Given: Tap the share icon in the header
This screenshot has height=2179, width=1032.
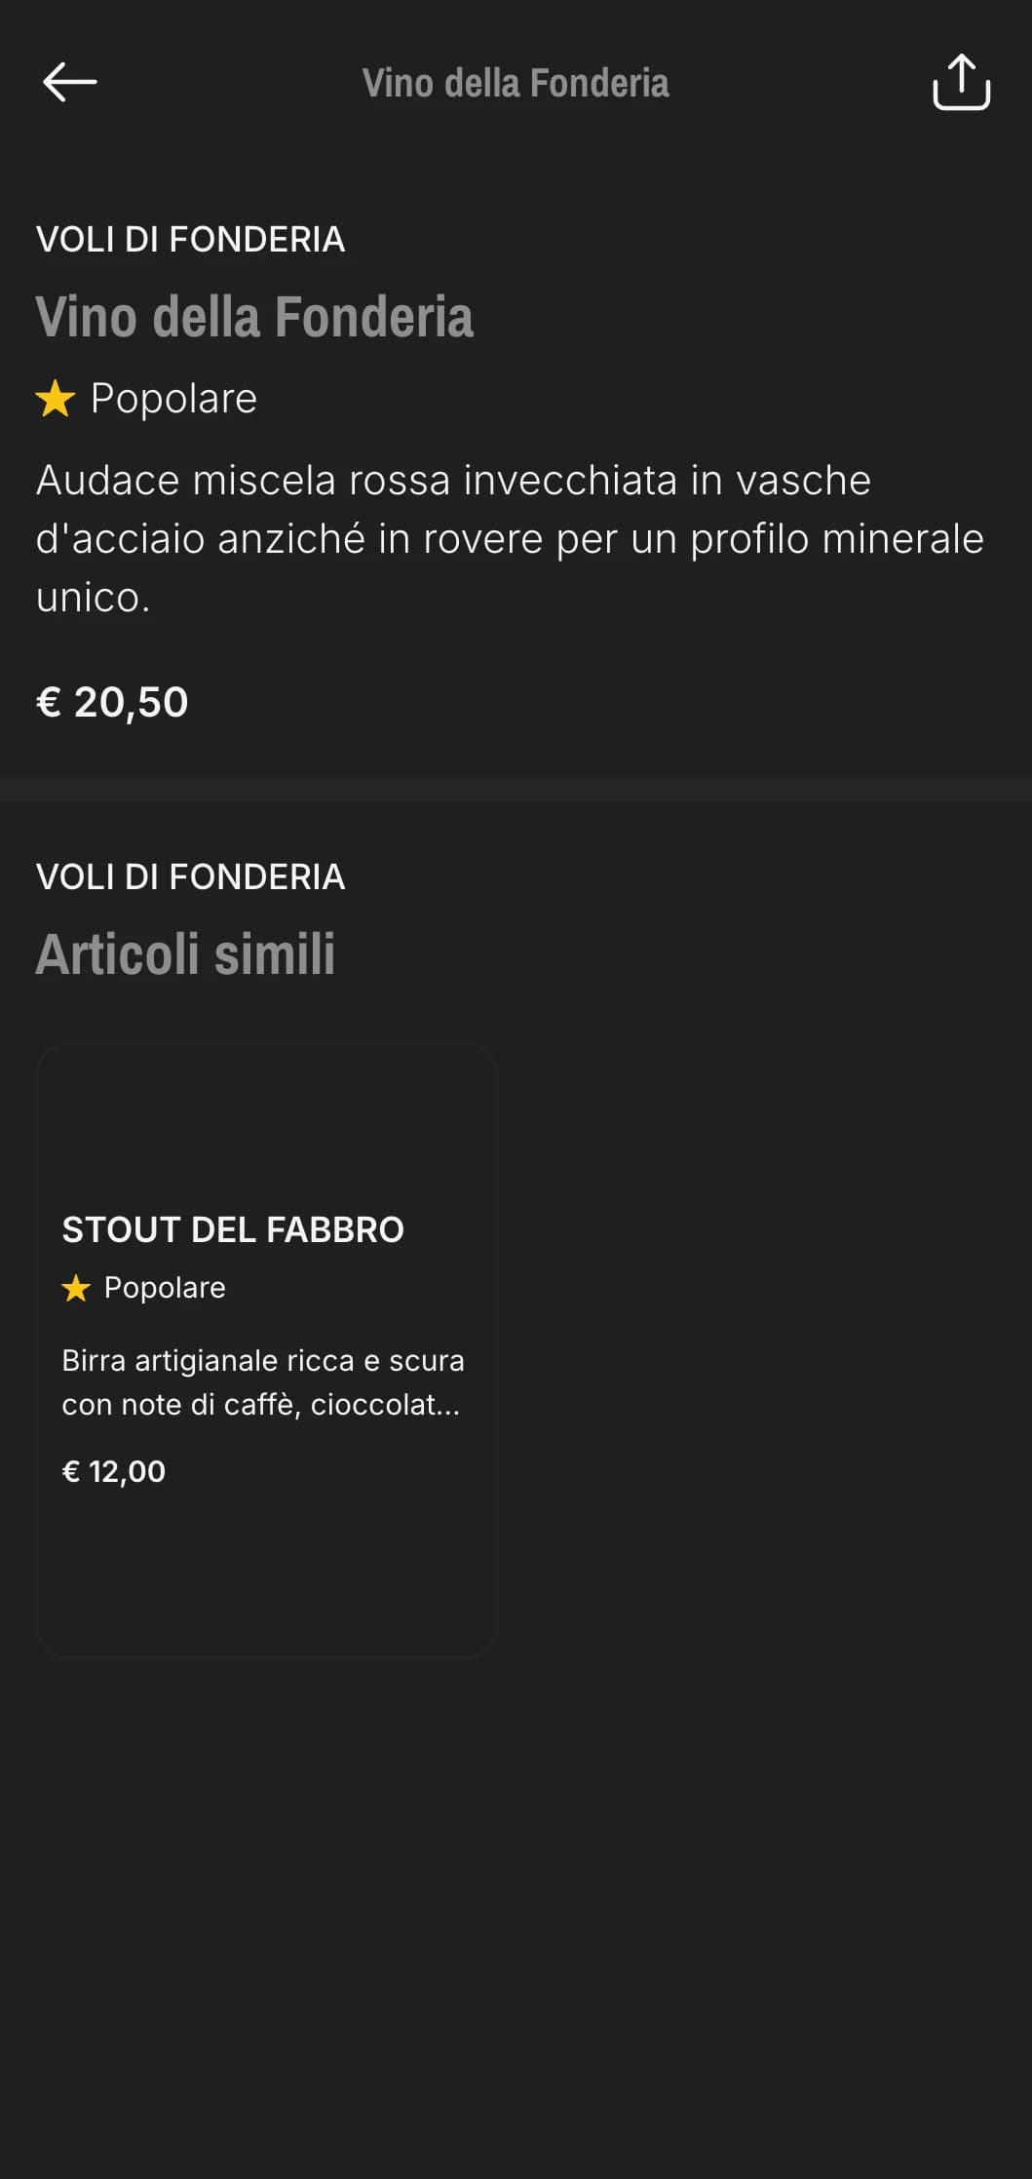Looking at the screenshot, I should pyautogui.click(x=961, y=82).
